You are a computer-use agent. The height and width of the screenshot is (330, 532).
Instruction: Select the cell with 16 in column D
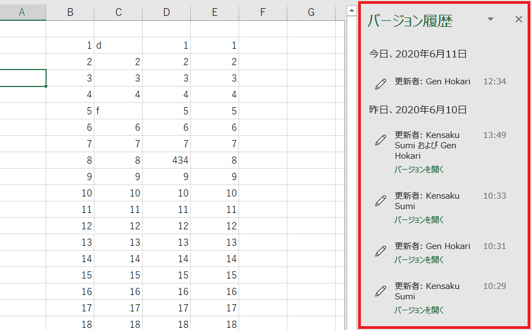coord(167,291)
